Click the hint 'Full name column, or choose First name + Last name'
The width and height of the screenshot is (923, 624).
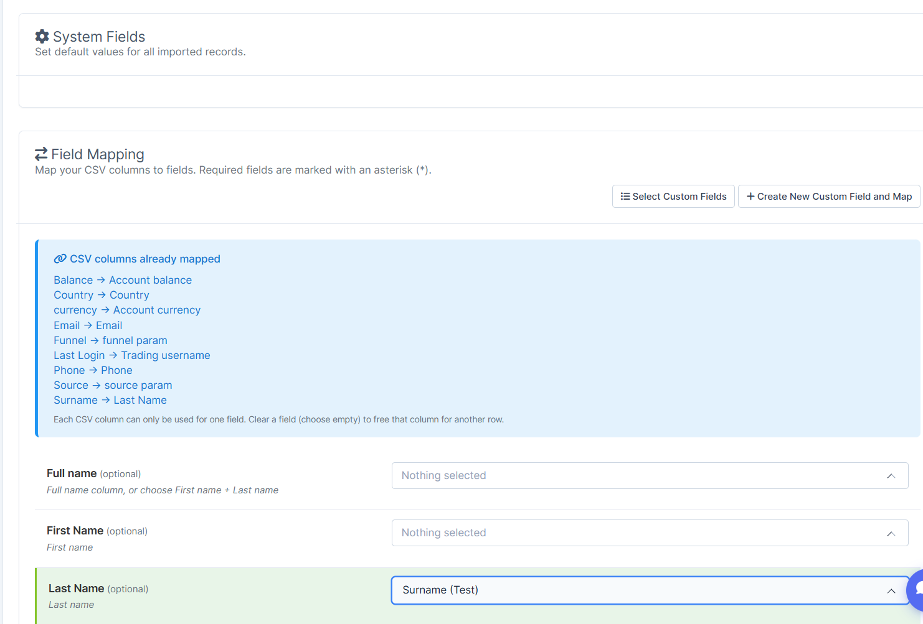tap(163, 490)
